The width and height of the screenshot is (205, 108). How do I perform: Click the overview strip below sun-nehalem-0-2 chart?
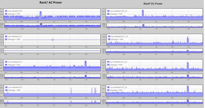tap(52, 76)
